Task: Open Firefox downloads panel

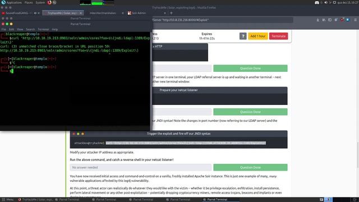Action: [318, 20]
